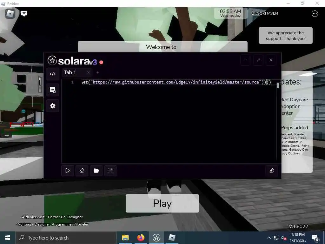
Task: Open Firefox from the taskbar
Action: click(x=141, y=238)
